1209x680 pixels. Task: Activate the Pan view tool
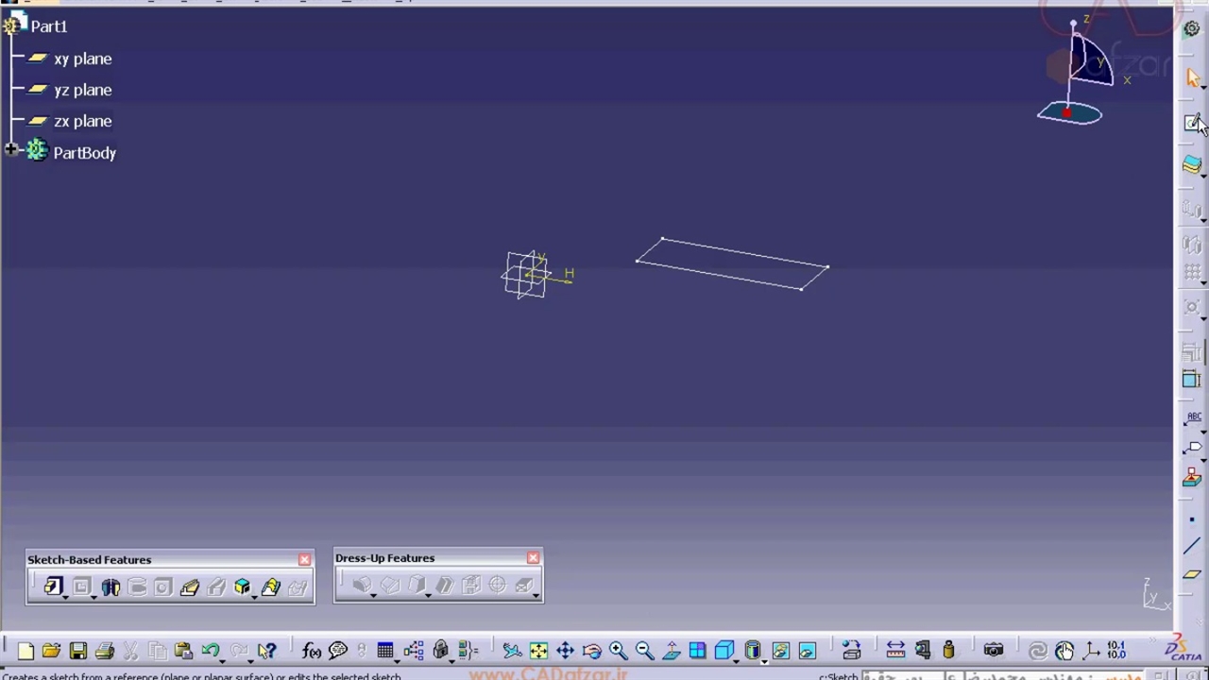(x=565, y=651)
